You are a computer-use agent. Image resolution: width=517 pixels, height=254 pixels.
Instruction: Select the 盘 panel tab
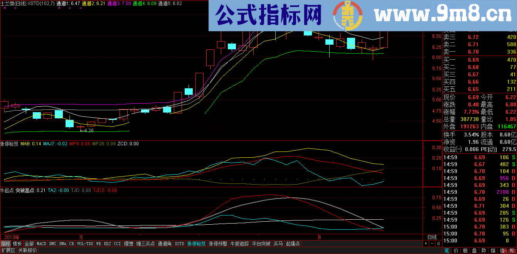click(x=475, y=251)
